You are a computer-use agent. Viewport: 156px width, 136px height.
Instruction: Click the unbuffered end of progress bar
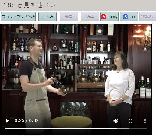tap(138, 129)
